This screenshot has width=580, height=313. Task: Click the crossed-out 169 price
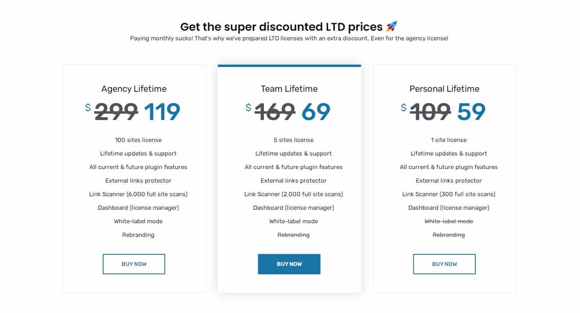point(275,112)
